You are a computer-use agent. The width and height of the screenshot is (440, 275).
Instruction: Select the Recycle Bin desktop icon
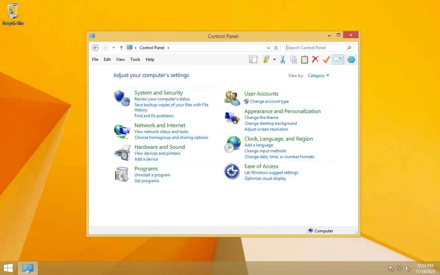click(13, 14)
